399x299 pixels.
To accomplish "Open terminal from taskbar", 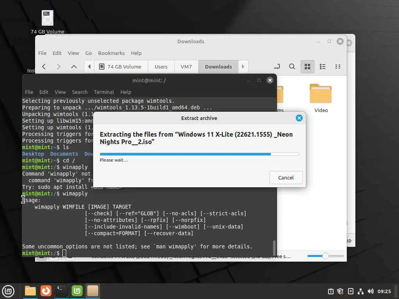I will coord(61,291).
